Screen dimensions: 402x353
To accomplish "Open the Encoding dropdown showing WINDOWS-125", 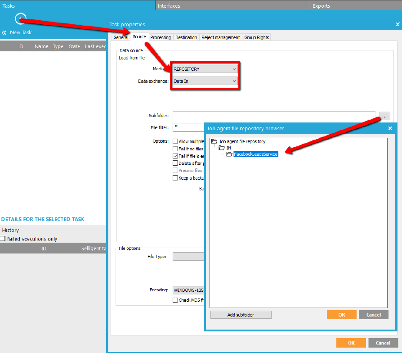I will point(189,290).
